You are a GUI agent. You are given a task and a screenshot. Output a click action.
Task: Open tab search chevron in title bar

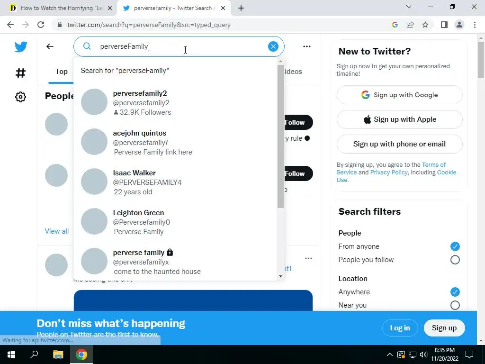(x=409, y=7)
